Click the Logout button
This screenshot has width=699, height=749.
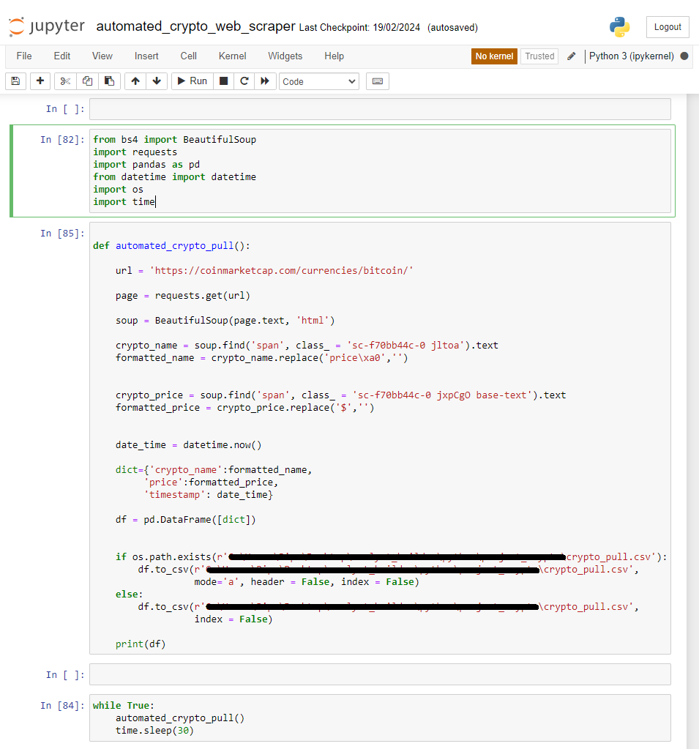click(x=668, y=27)
